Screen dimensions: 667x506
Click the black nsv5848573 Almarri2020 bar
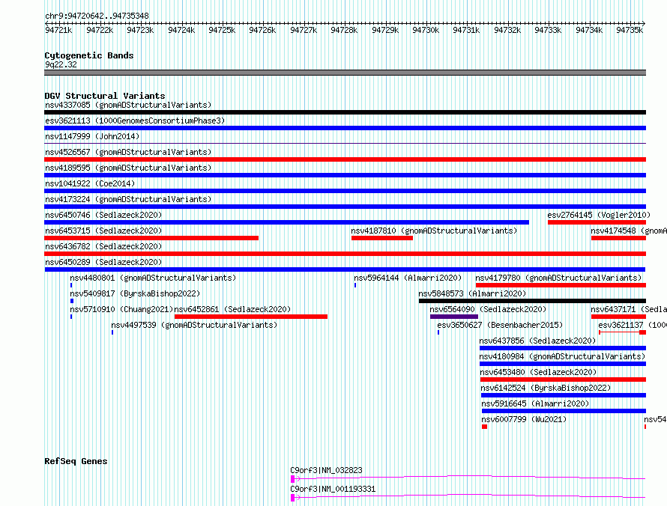[x=532, y=301]
